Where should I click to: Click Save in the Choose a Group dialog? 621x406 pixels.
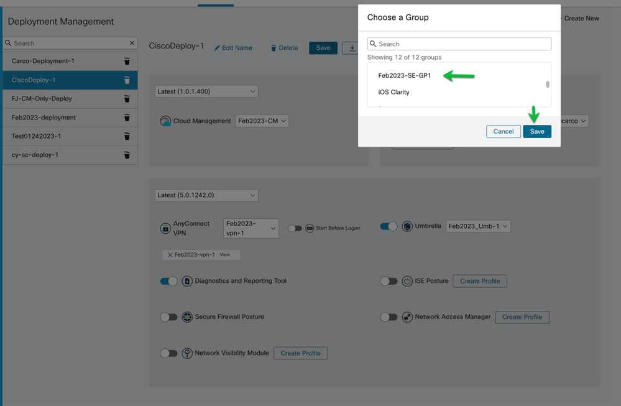click(x=537, y=132)
